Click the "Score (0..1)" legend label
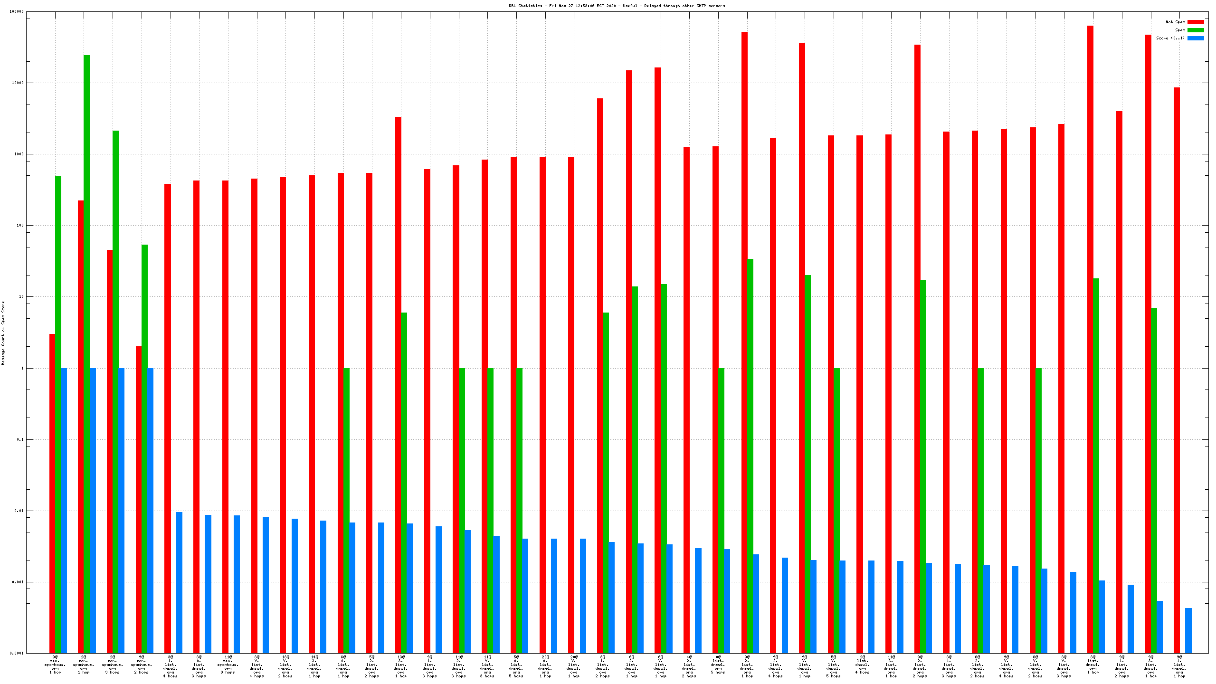This screenshot has height=684, width=1216. coord(1170,38)
